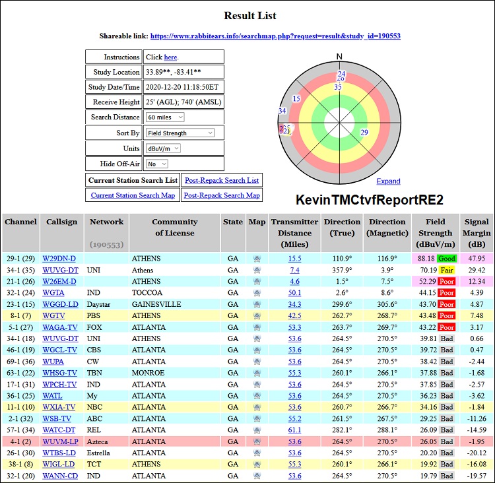Click the Expand link under the compass

[x=388, y=181]
